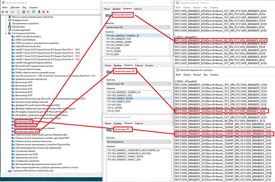This screenshot has height=182, width=275.
Task: Select Устаревшее устройство in the device tree
Action: click(27, 161)
